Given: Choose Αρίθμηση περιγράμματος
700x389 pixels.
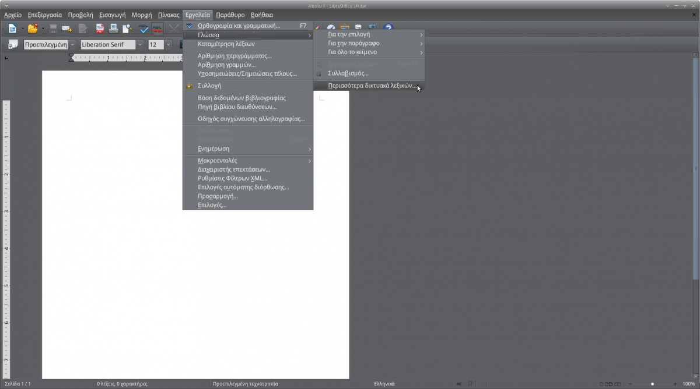Looking at the screenshot, I should pos(248,56).
